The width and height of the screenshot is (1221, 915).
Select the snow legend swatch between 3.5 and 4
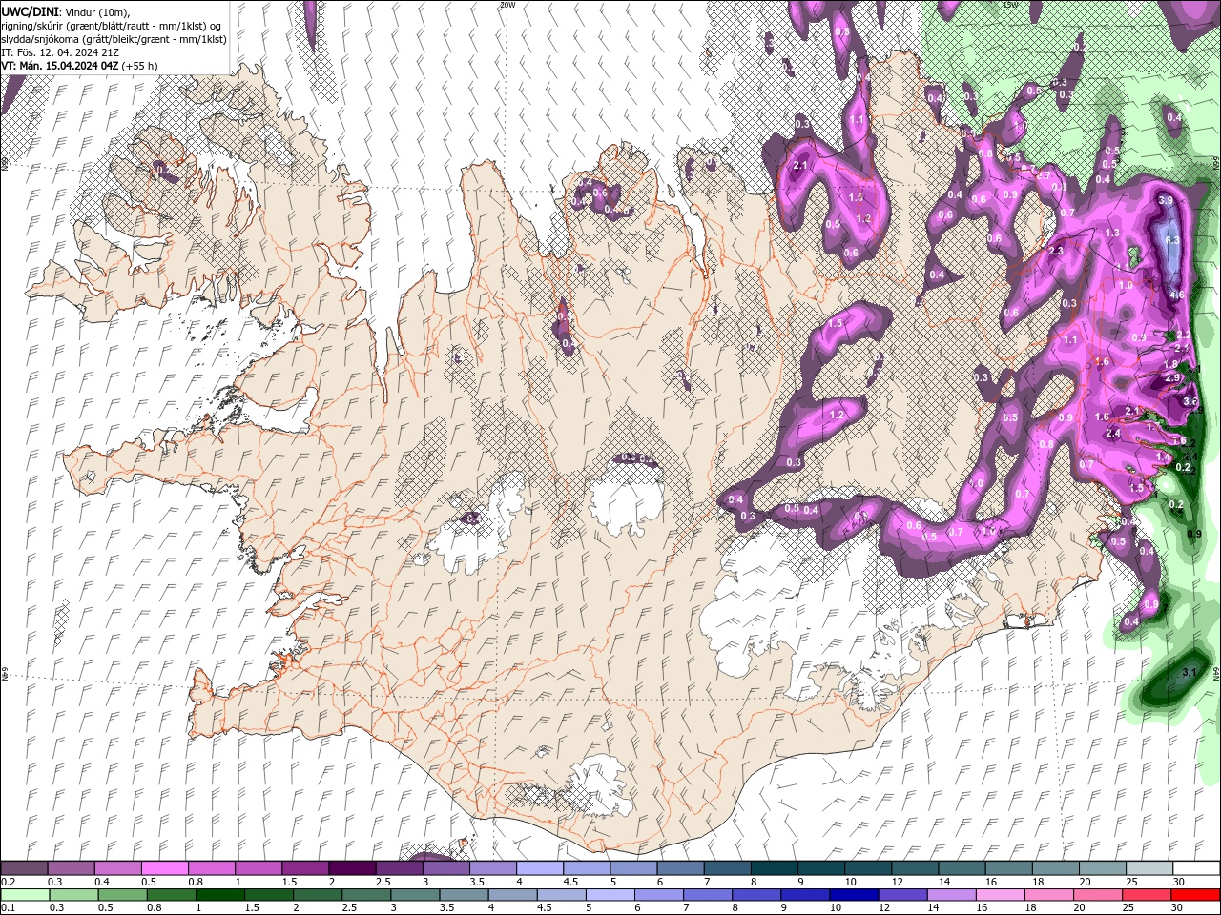[491, 868]
